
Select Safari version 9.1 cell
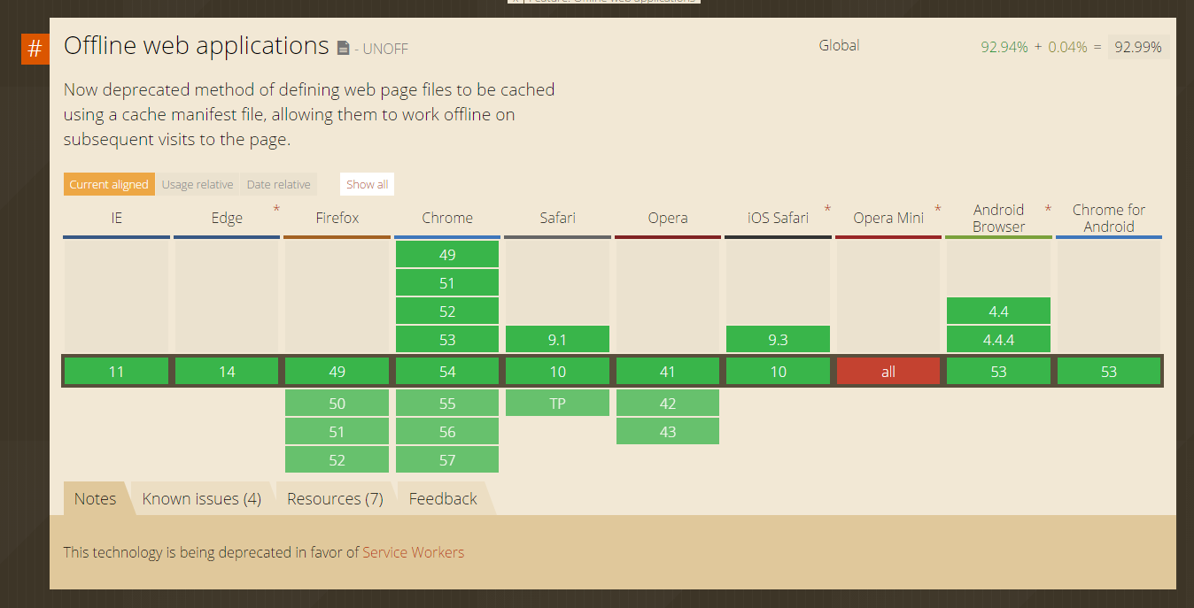point(558,340)
